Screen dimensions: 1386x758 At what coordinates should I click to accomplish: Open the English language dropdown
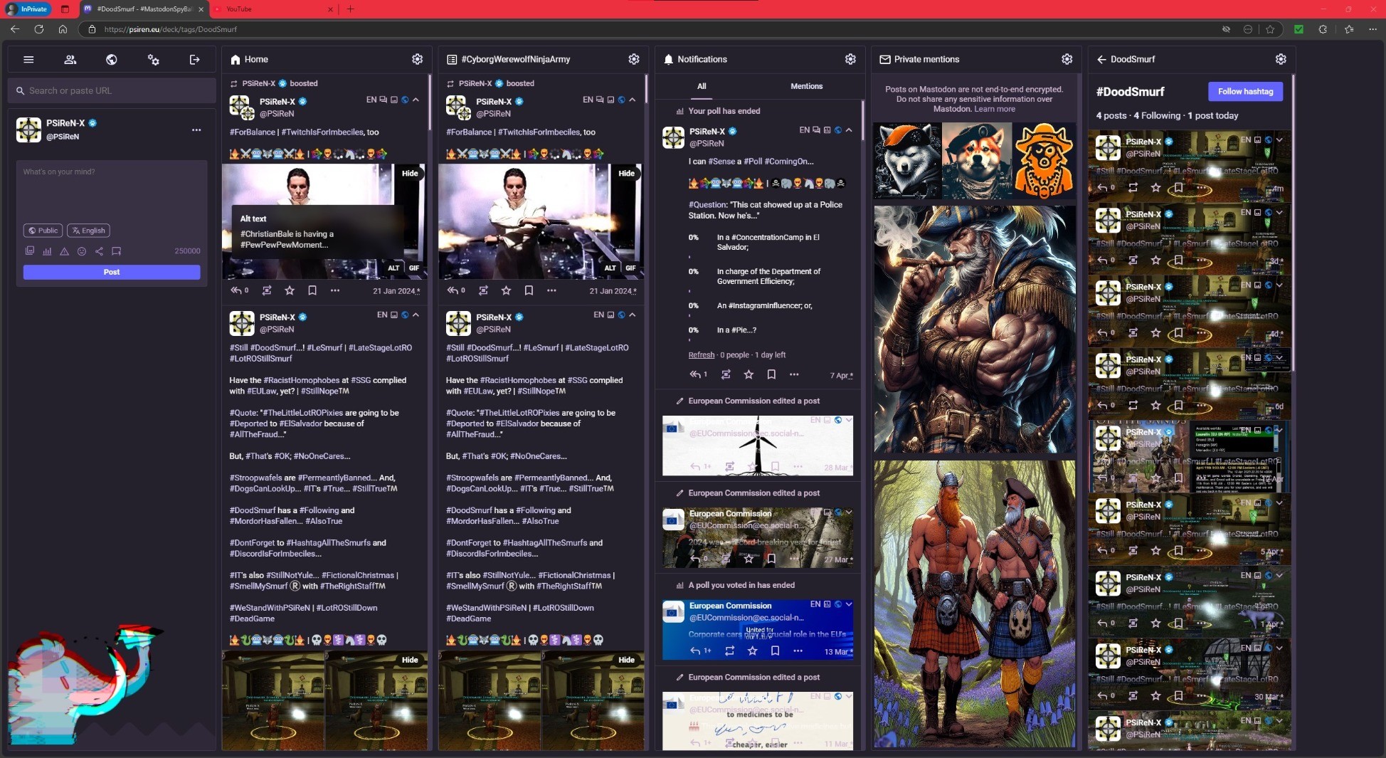click(x=88, y=231)
